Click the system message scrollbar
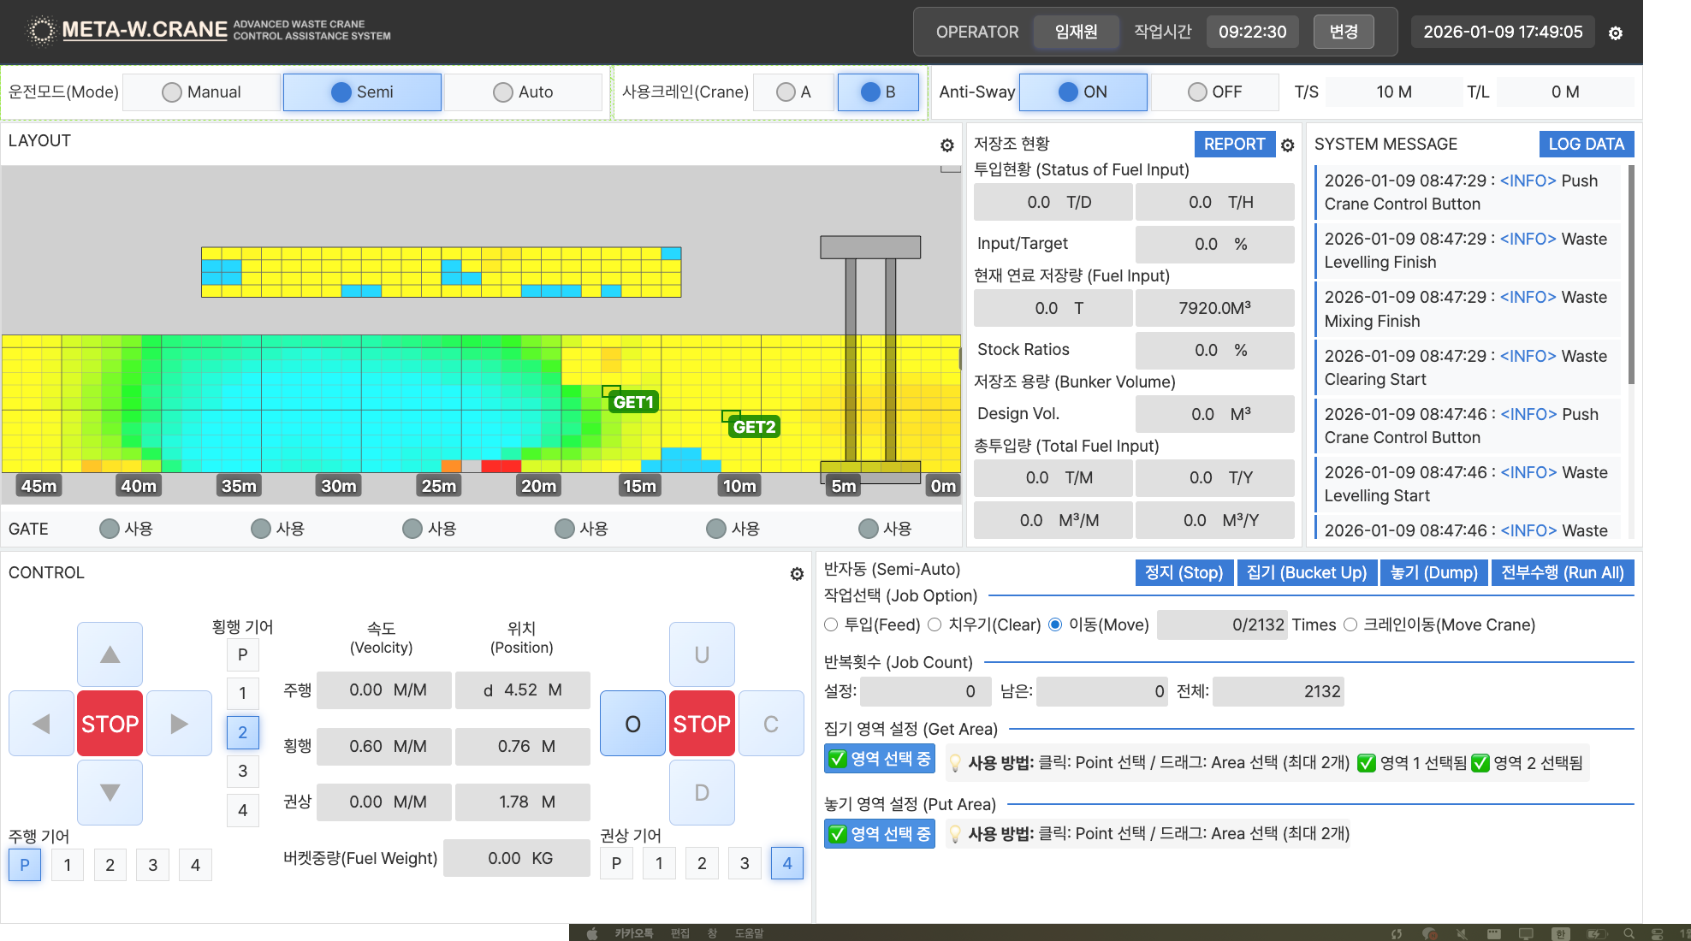Screen dimensions: 1691x941 1631,274
